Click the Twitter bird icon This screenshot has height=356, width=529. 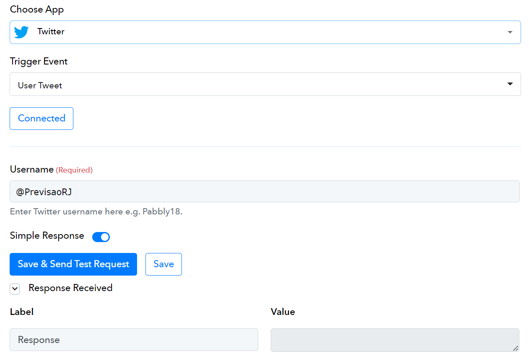pyautogui.click(x=21, y=32)
